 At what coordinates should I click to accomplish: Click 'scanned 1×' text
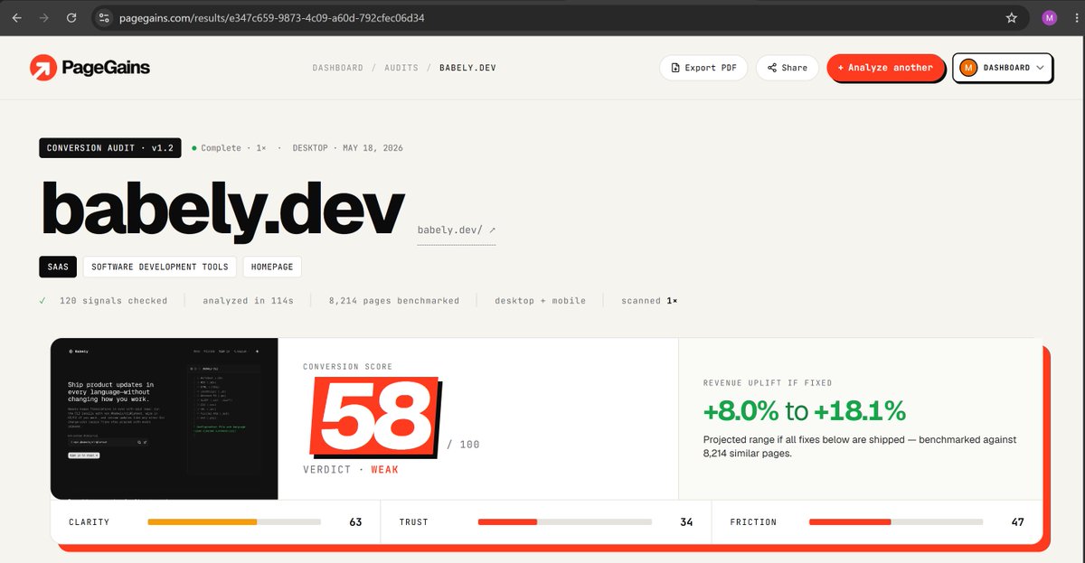[x=649, y=300]
